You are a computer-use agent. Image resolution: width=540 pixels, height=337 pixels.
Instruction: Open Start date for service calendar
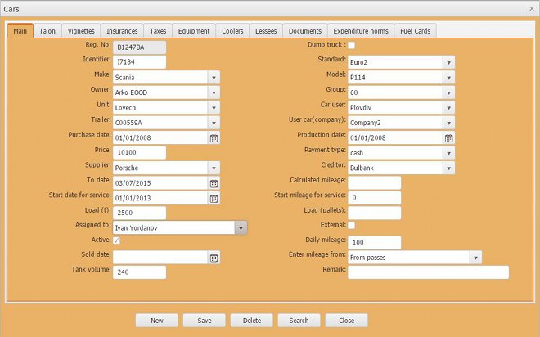(x=214, y=198)
